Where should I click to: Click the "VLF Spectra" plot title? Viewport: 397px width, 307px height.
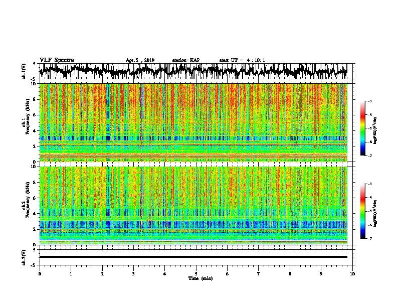pyautogui.click(x=57, y=60)
